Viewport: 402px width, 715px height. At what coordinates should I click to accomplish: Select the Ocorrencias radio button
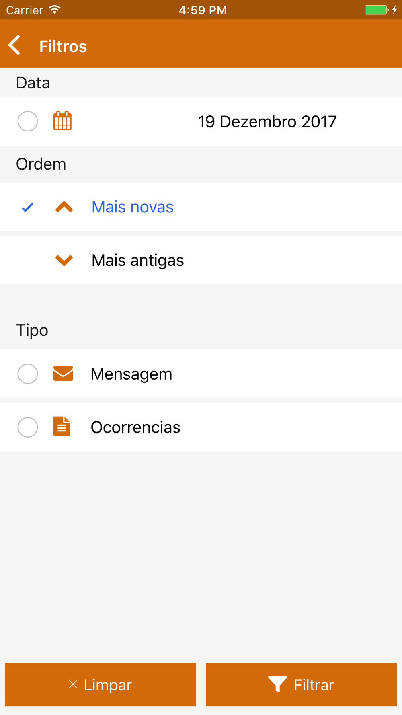click(28, 427)
